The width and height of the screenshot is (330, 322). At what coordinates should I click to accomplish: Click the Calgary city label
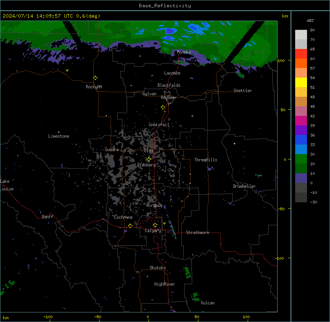point(153,231)
